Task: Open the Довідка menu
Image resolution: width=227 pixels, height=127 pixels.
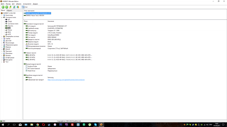Action: coord(35,4)
